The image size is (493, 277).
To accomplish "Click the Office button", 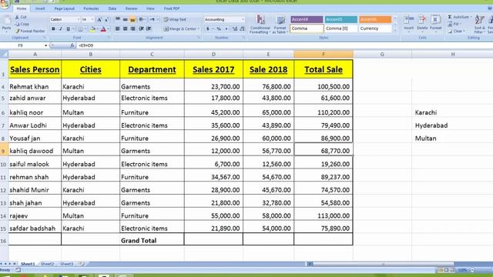I will 5,3.
